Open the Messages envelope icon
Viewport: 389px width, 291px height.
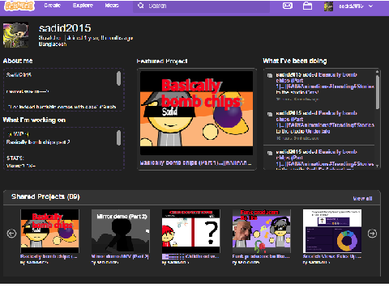[x=288, y=6]
